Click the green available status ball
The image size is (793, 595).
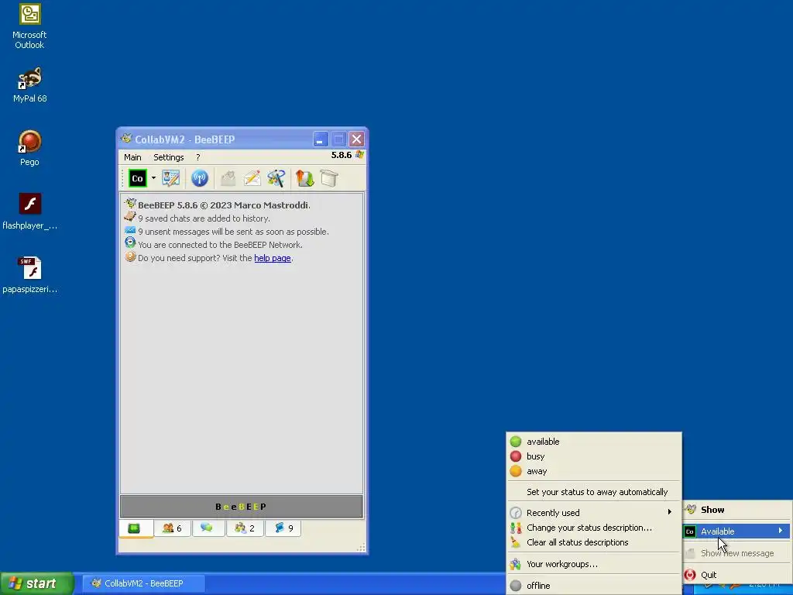click(515, 442)
